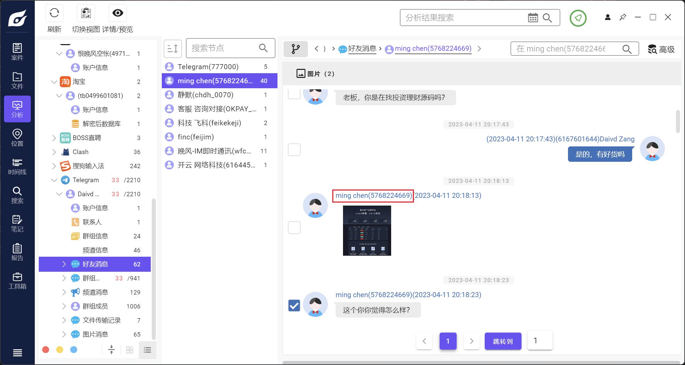Screen dimensions: 685x365
Task: Click the 位置 (Location) sidebar icon
Action: point(17,138)
